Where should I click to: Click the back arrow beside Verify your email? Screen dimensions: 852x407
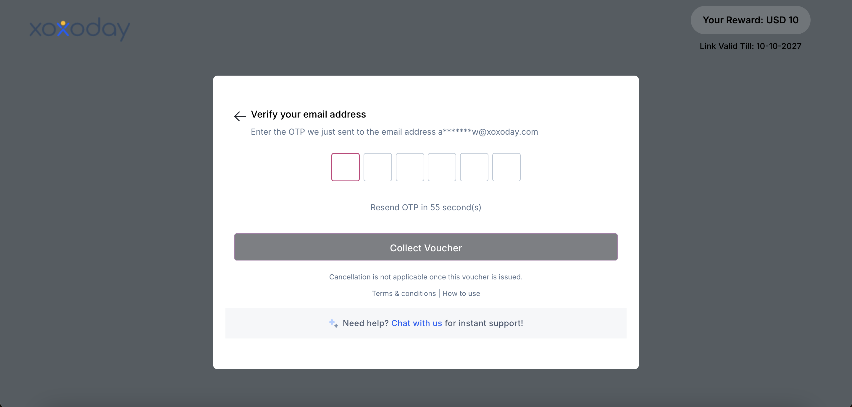click(x=240, y=116)
